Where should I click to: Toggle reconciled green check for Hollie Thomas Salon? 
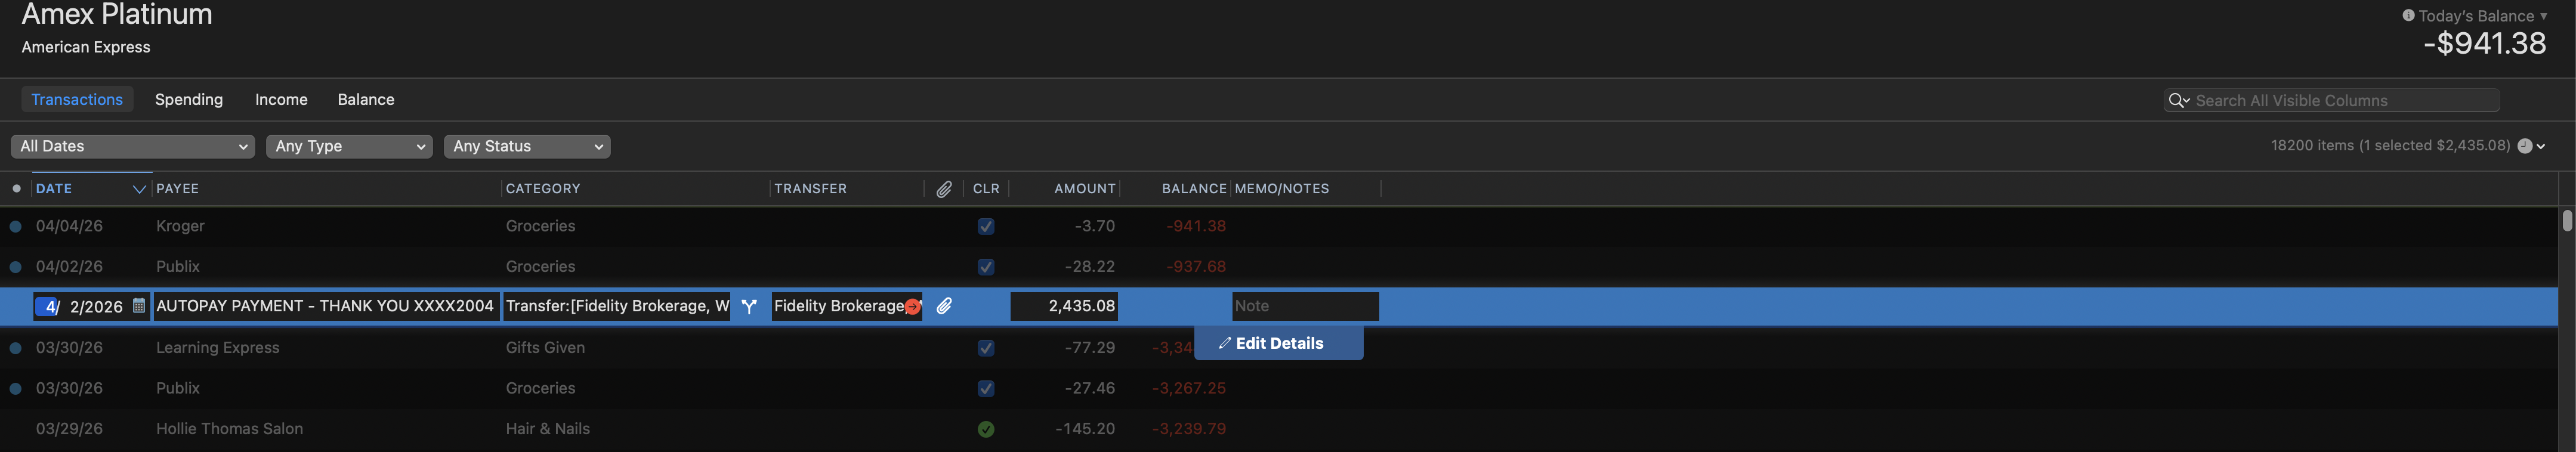(986, 429)
